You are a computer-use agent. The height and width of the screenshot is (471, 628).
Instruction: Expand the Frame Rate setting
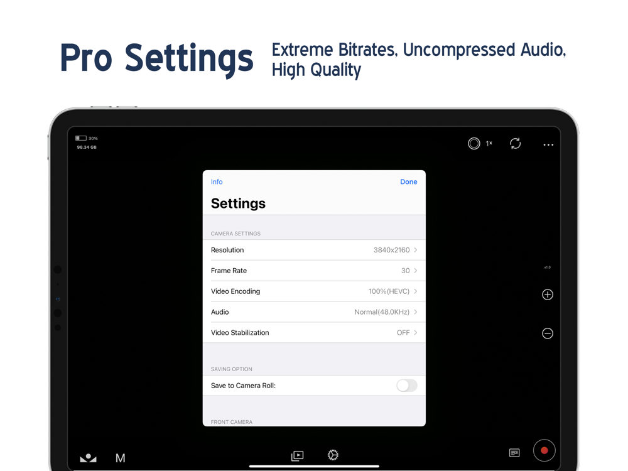pyautogui.click(x=314, y=271)
